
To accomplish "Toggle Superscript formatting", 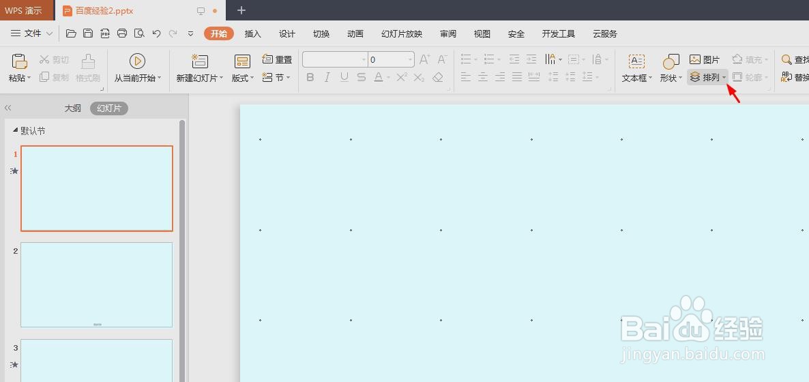I will tap(402, 78).
